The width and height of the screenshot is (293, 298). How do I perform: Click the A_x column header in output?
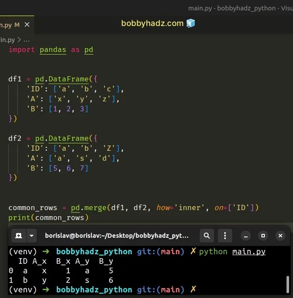(x=39, y=261)
